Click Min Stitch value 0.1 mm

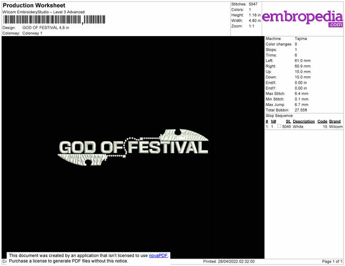(x=301, y=99)
